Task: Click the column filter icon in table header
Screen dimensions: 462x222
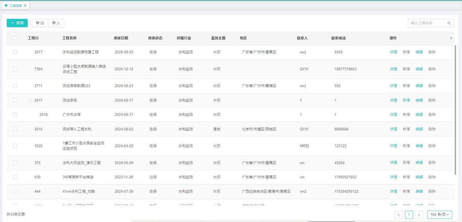Action: (451, 39)
